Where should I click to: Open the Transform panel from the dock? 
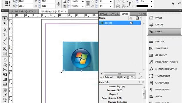point(164,76)
